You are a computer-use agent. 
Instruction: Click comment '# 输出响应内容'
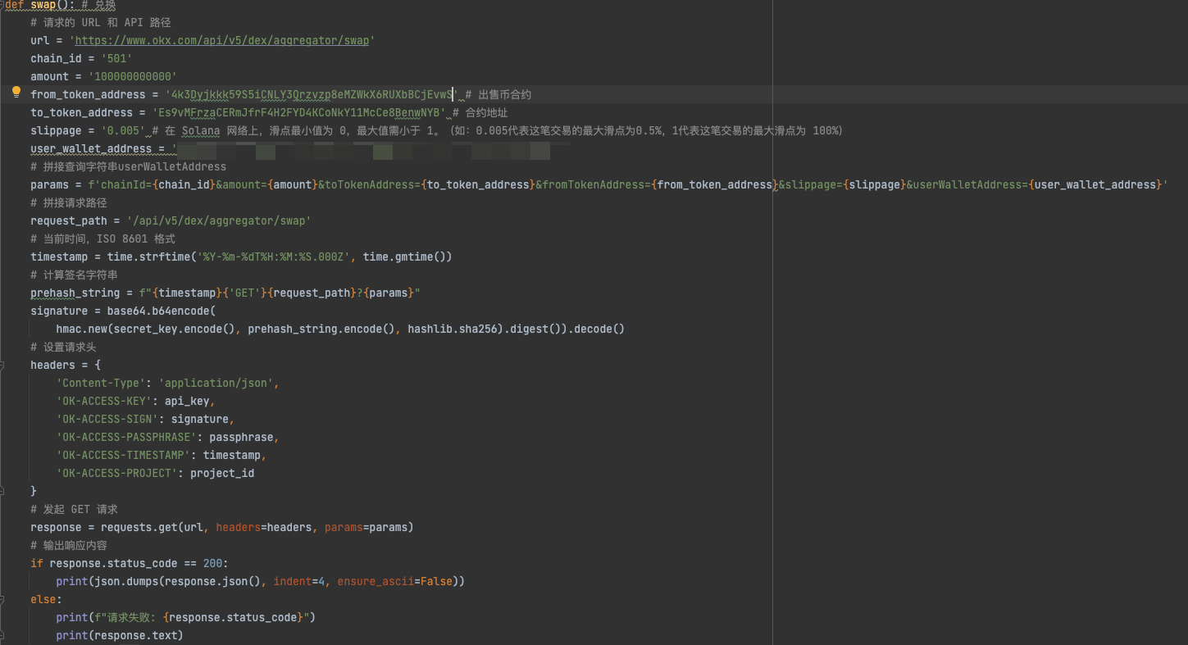69,545
